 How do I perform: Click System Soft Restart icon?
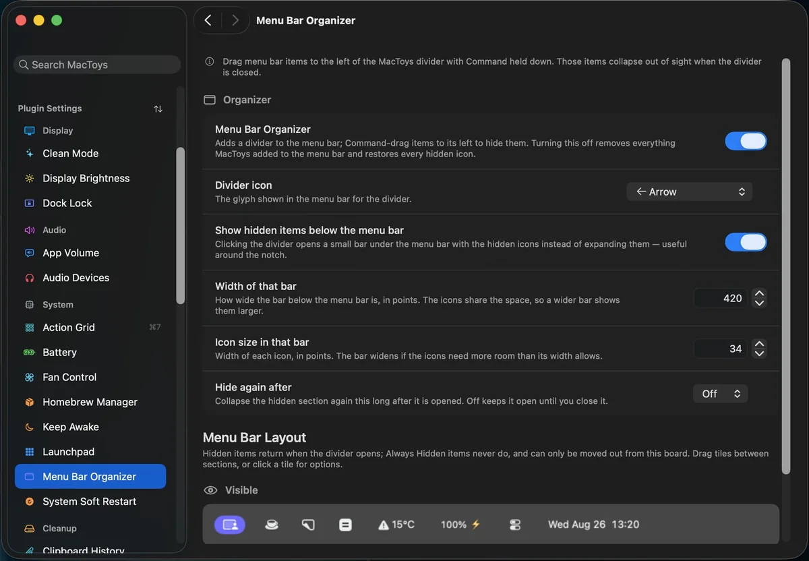[x=30, y=502]
